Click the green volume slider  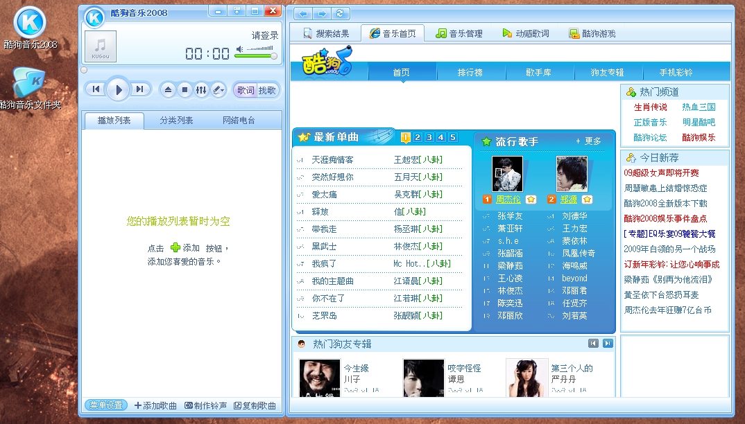[255, 57]
